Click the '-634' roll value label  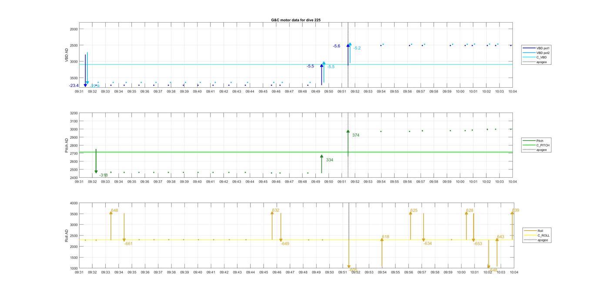coord(428,244)
